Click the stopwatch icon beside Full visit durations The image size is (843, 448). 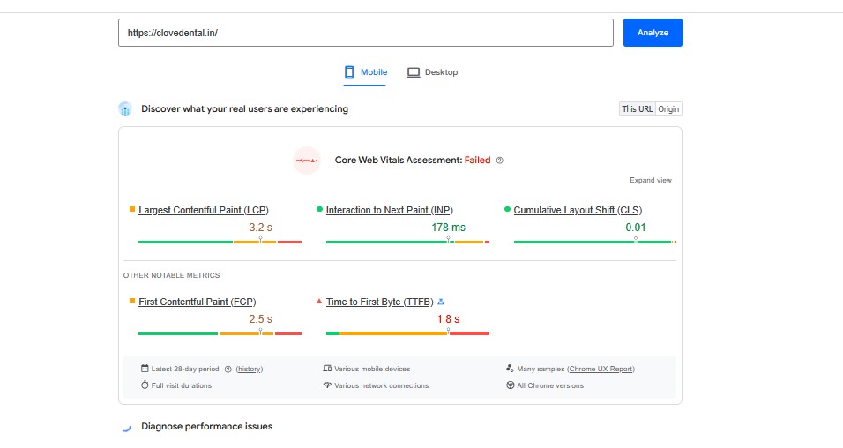[145, 385]
